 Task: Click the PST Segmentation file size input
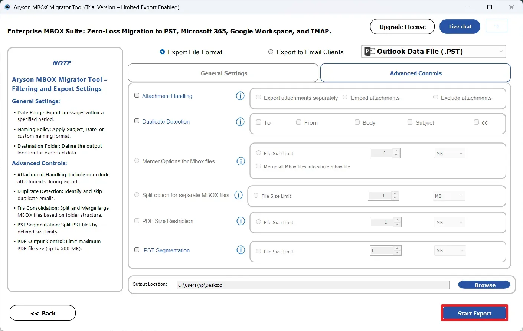(x=382, y=250)
